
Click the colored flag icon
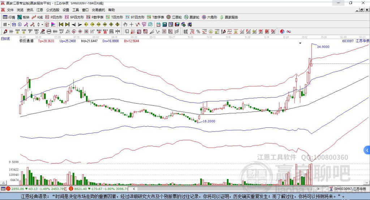(53, 25)
